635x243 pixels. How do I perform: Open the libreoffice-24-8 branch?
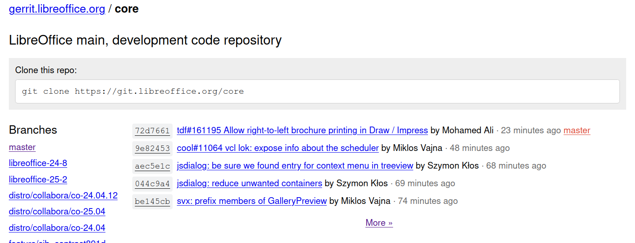point(38,163)
